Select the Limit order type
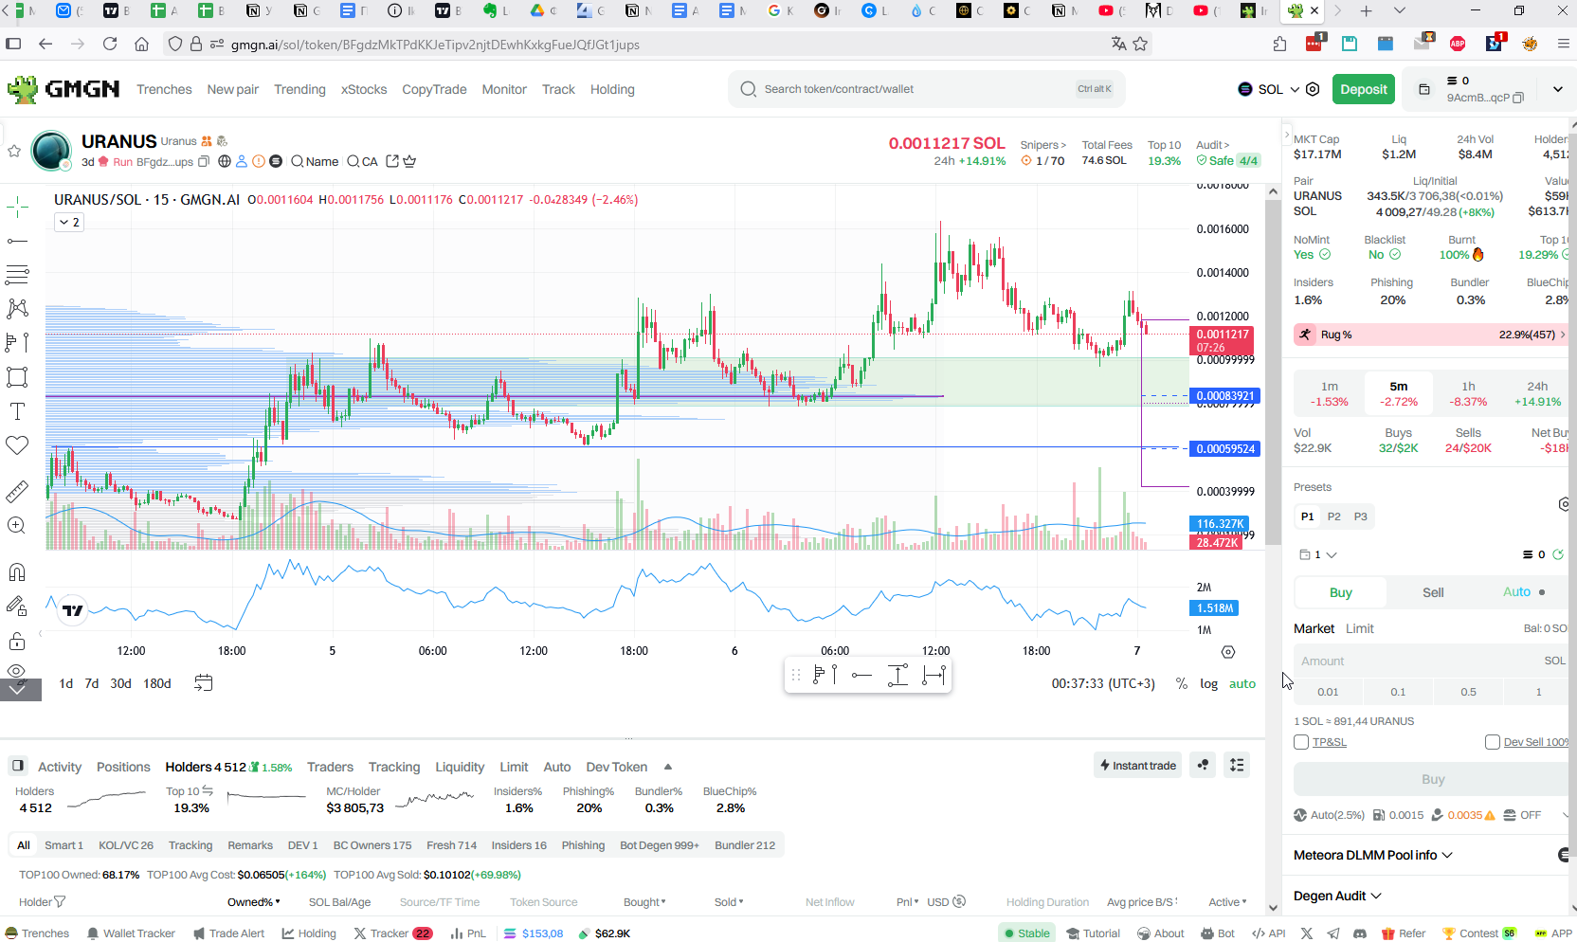Screen dimensions: 1577x942 (x=1359, y=628)
